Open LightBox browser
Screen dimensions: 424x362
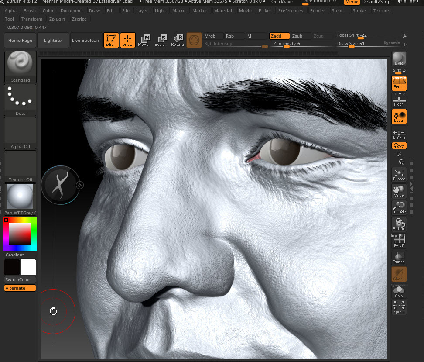[x=53, y=40]
